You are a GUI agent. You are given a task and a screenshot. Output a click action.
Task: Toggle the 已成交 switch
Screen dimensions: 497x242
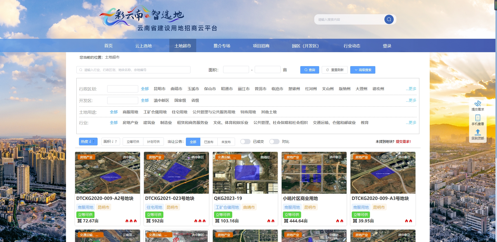click(x=245, y=142)
